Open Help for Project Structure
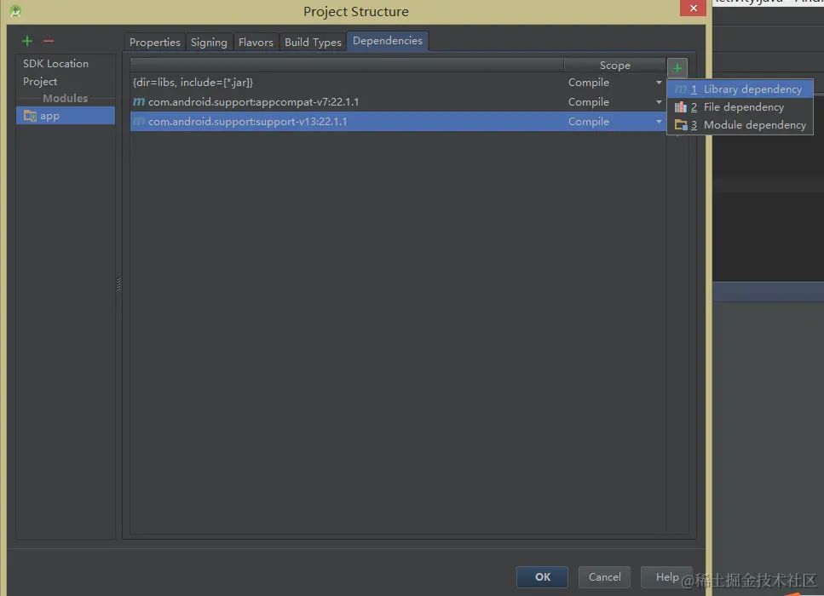The image size is (824, 596). point(667,576)
